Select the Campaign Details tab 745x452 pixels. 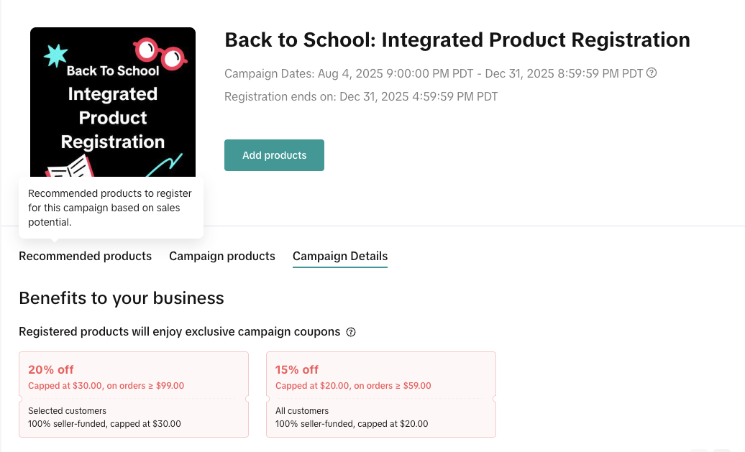click(340, 257)
